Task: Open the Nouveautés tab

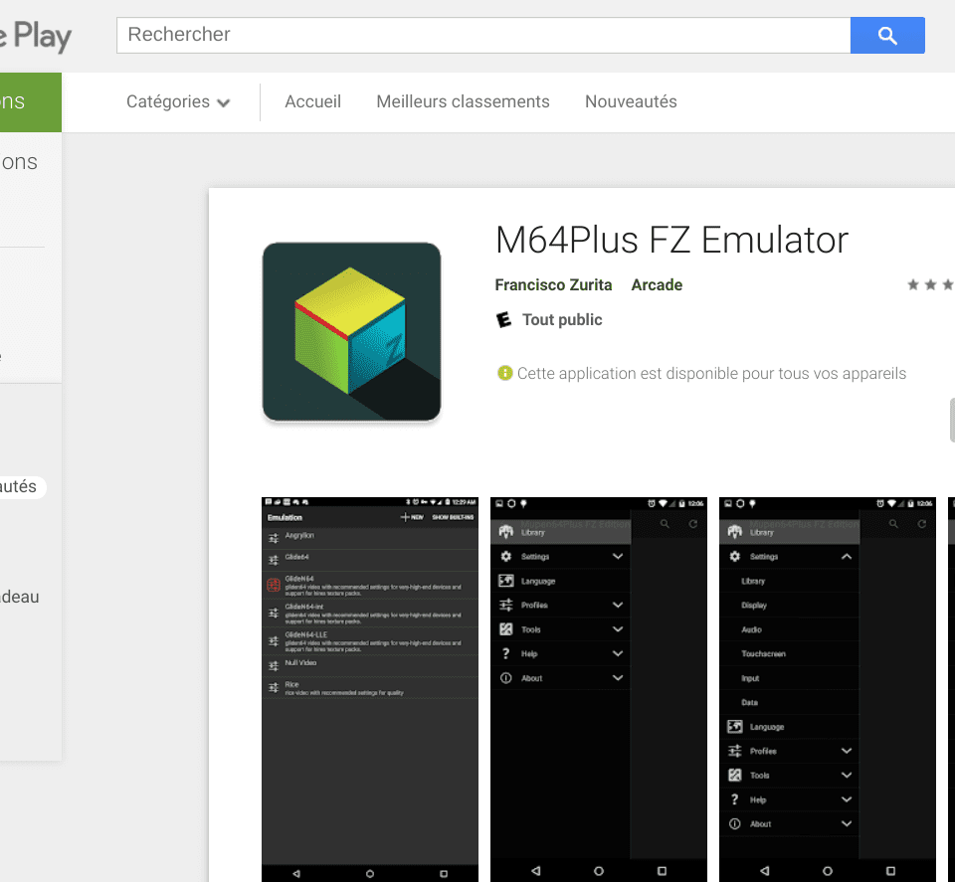Action: [631, 101]
